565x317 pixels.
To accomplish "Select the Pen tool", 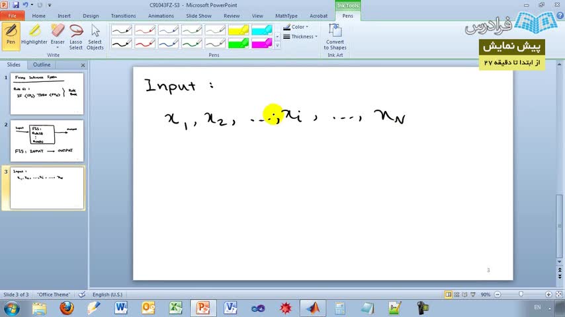I will 11,36.
